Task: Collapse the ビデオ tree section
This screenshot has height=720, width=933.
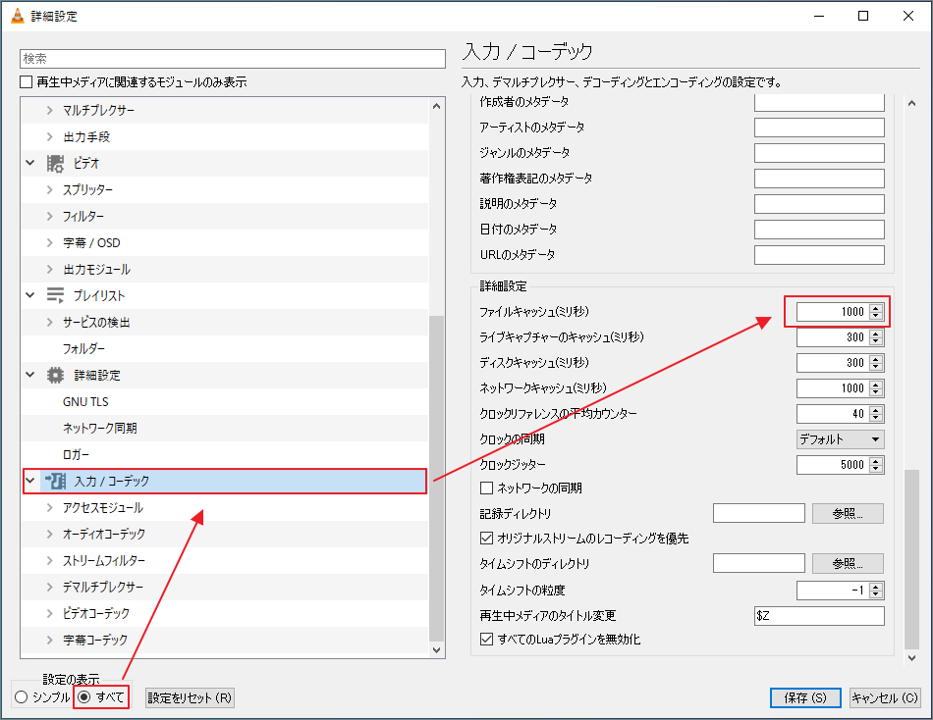Action: click(29, 163)
